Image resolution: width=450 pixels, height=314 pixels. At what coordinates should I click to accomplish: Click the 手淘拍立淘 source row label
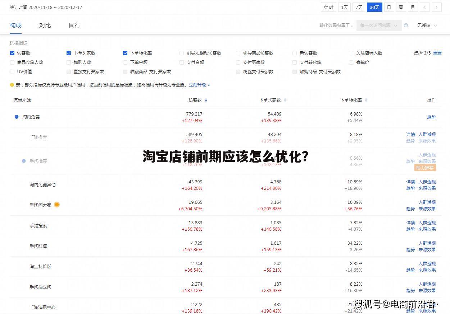point(40,287)
